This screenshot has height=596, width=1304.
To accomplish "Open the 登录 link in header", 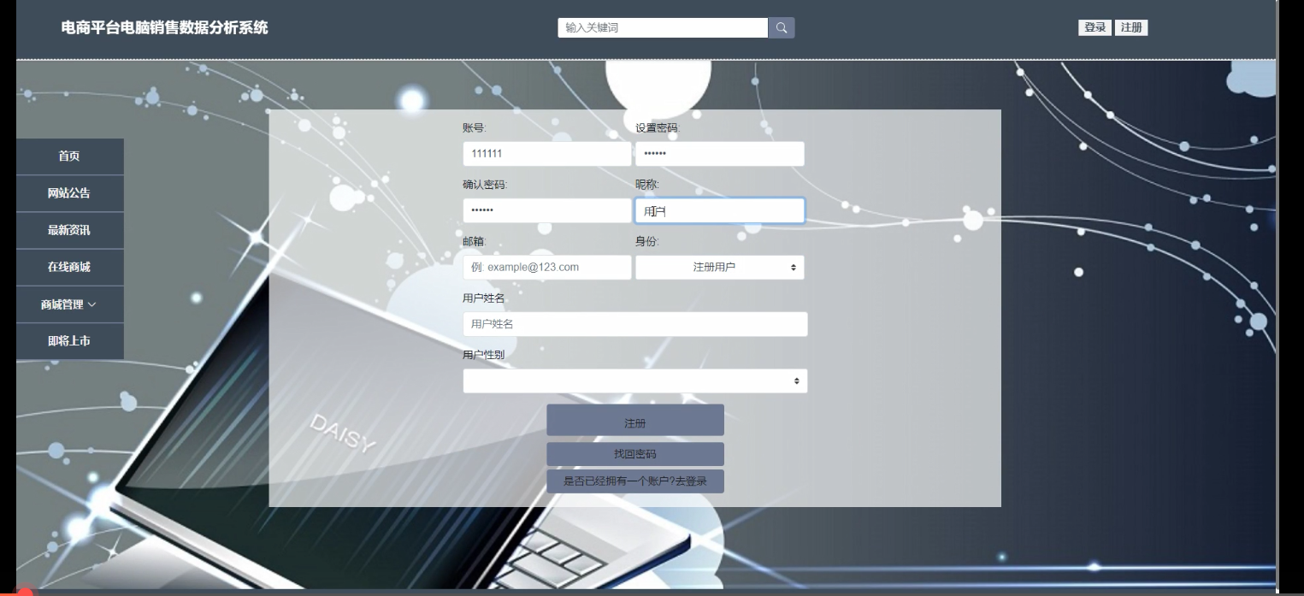I will (x=1095, y=27).
